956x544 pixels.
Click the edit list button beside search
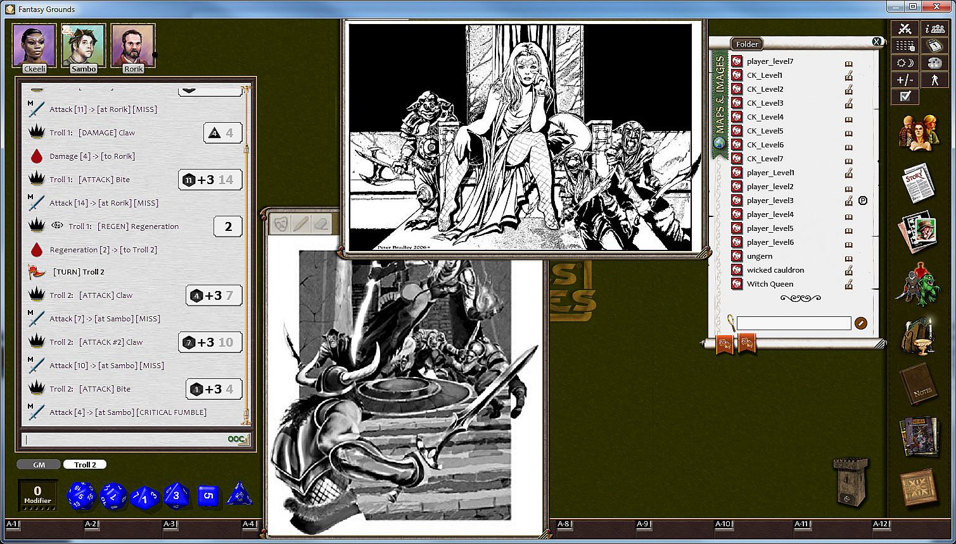pyautogui.click(x=860, y=323)
